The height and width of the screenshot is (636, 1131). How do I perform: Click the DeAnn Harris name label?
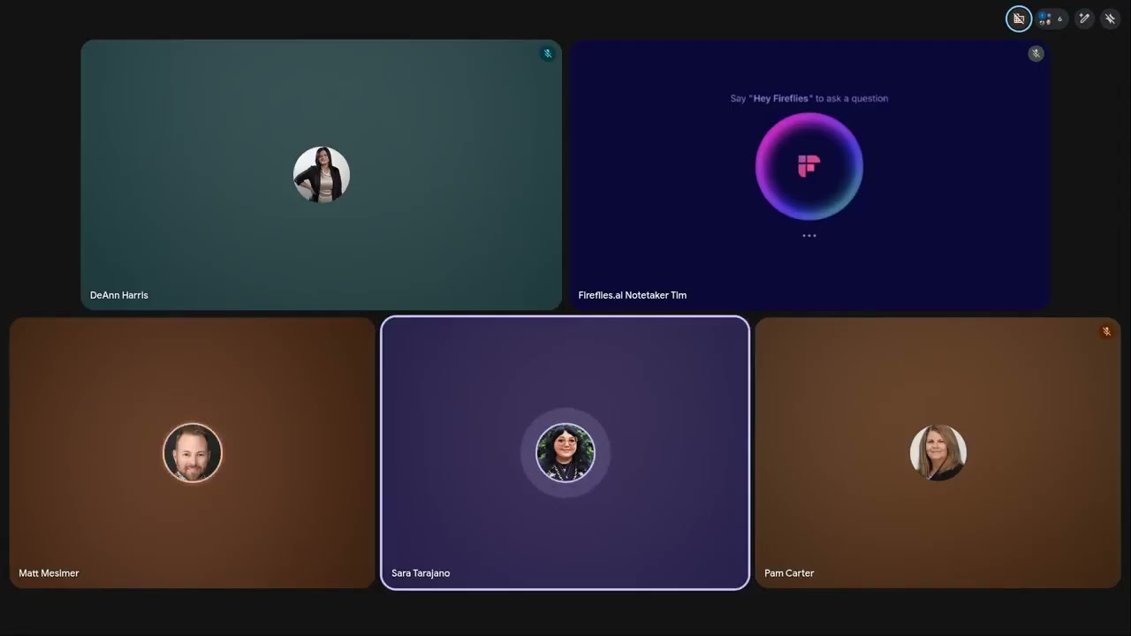pyautogui.click(x=119, y=295)
